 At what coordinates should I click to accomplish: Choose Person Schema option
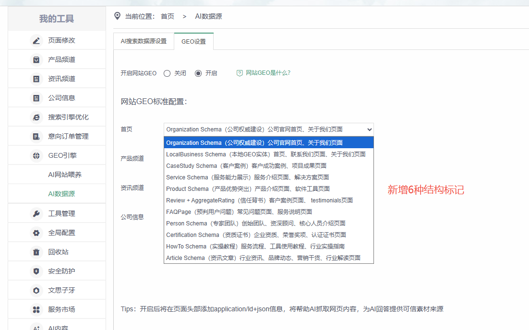(x=268, y=223)
